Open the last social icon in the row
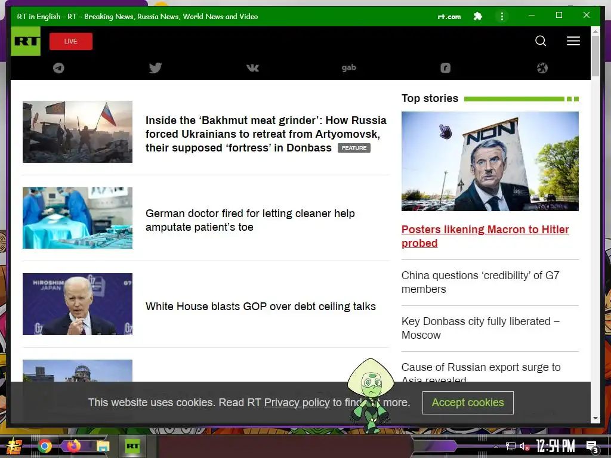This screenshot has width=611, height=458. [x=542, y=68]
